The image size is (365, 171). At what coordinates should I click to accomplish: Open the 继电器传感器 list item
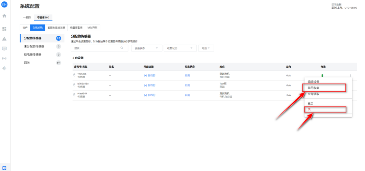pyautogui.click(x=42, y=55)
